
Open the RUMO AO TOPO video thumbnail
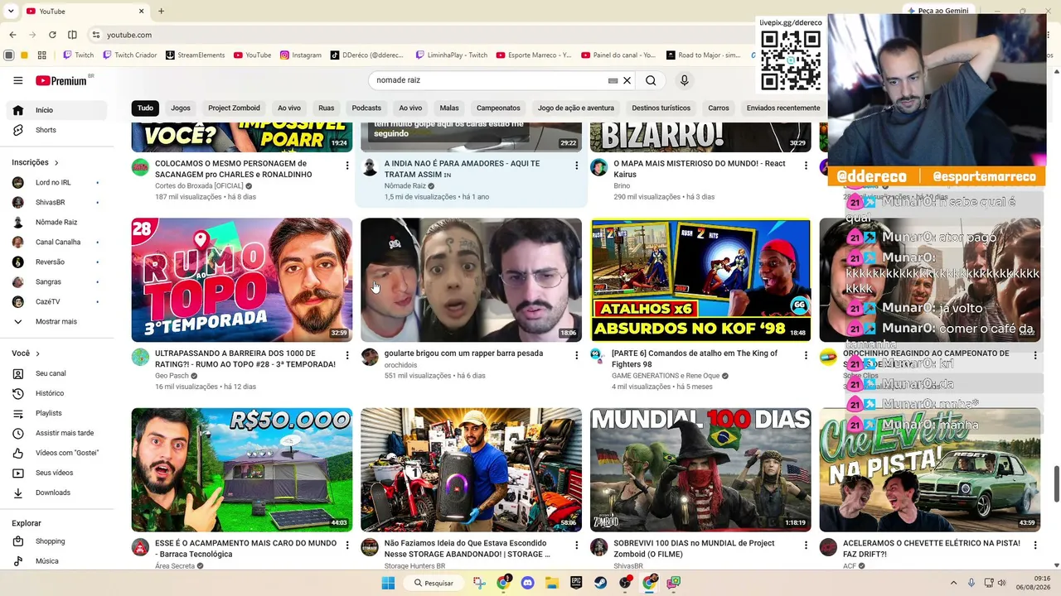pyautogui.click(x=242, y=280)
